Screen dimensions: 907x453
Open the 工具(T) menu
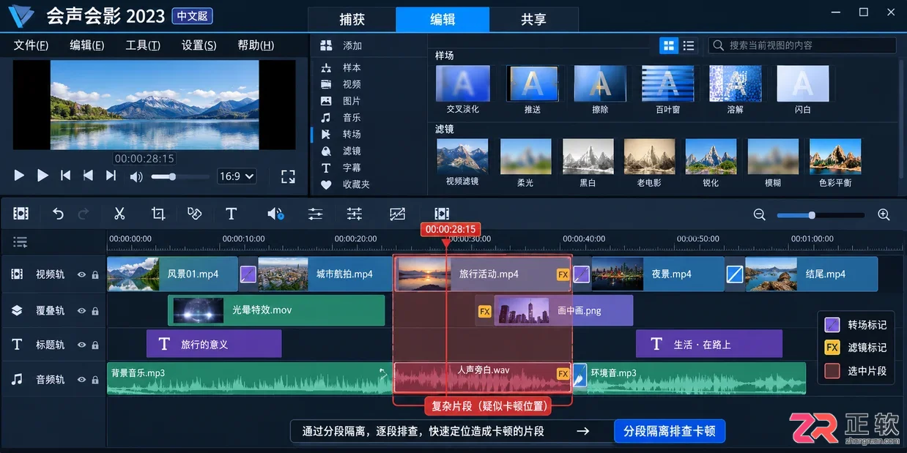143,45
